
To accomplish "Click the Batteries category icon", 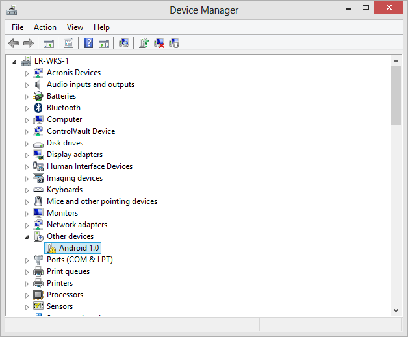I will coord(38,96).
